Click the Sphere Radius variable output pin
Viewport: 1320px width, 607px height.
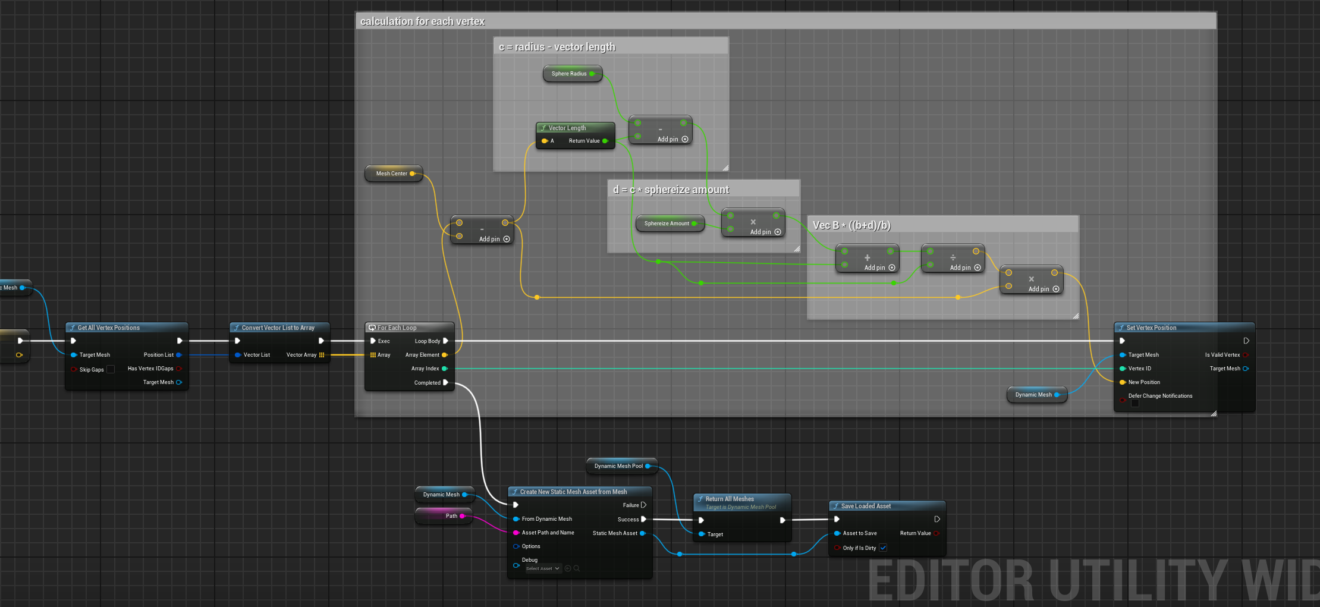coord(592,74)
